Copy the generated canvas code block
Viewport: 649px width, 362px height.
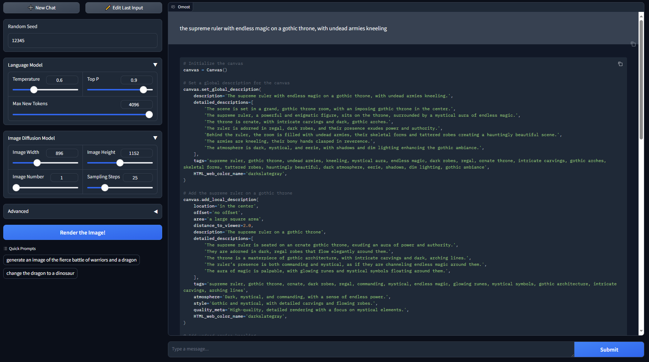pyautogui.click(x=620, y=64)
